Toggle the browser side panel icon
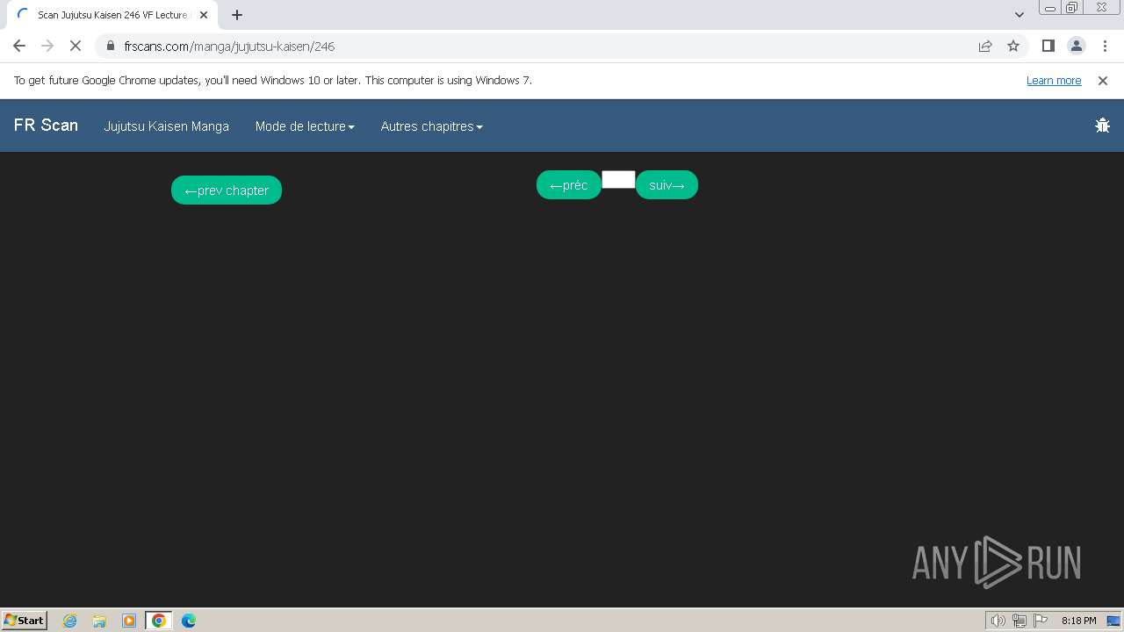This screenshot has height=632, width=1124. coord(1048,46)
